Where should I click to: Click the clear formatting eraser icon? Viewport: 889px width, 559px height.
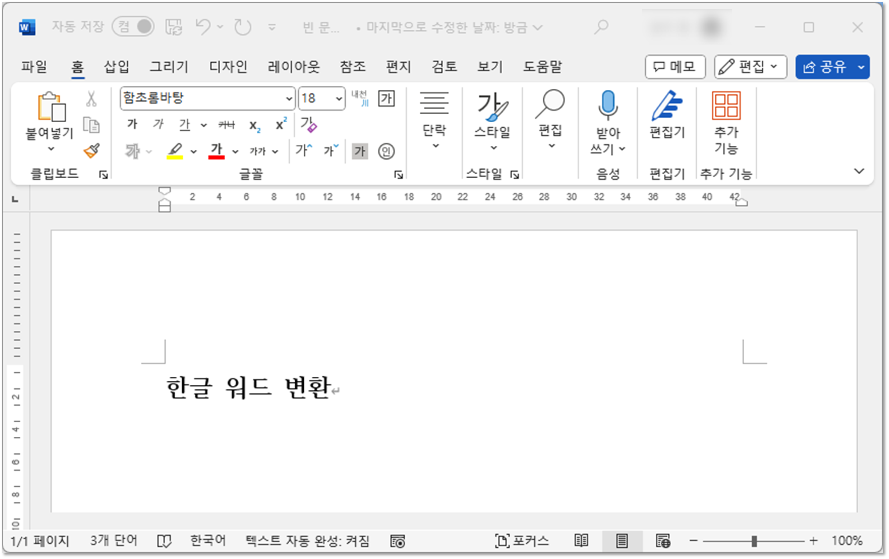click(309, 125)
